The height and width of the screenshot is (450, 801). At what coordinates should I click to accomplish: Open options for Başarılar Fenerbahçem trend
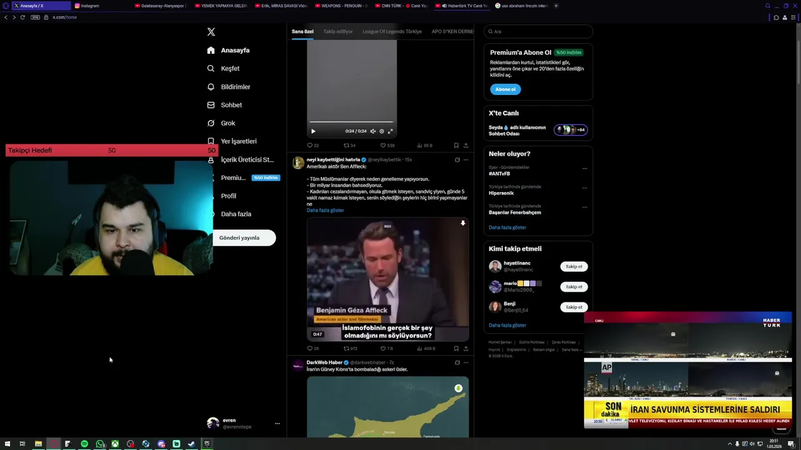click(x=584, y=207)
